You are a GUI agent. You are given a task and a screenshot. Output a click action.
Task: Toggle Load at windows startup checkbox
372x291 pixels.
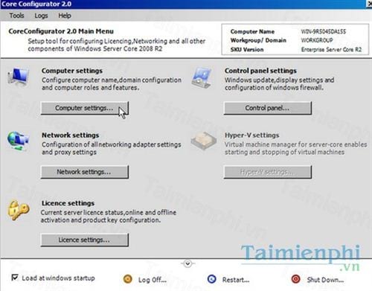click(x=15, y=278)
